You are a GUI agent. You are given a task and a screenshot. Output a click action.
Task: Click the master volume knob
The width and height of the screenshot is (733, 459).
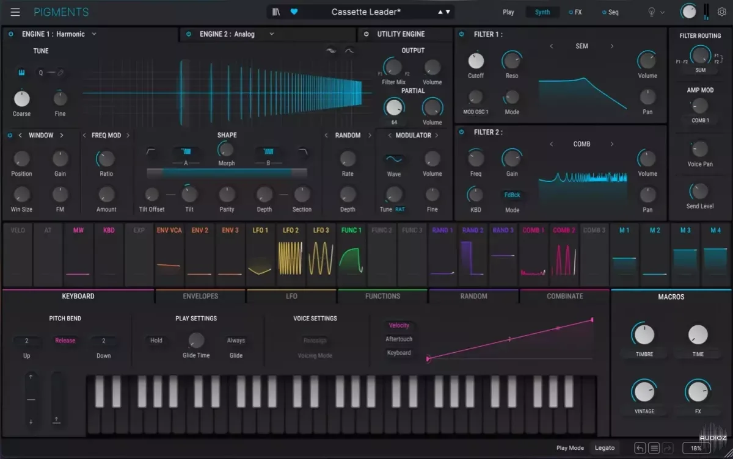688,12
